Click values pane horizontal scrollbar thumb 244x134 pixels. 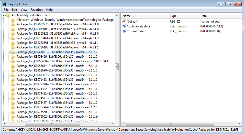(170, 123)
